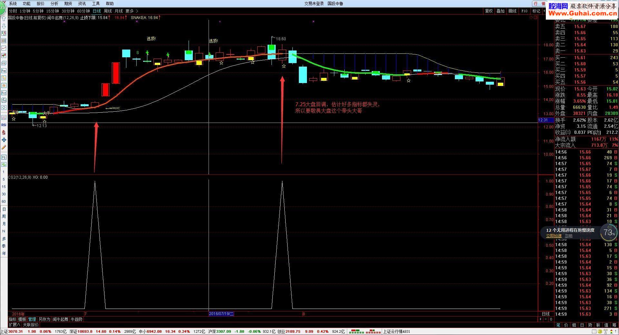Click the red dollar sign icon
619x335 pixels.
coord(4,132)
